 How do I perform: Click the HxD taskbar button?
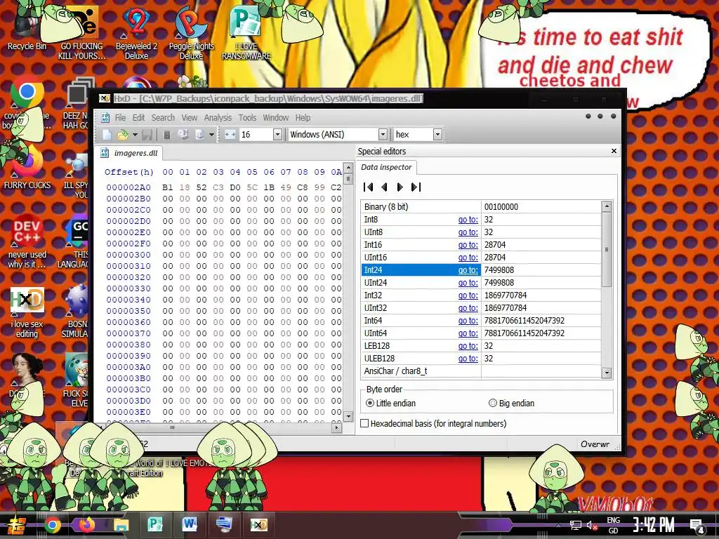click(258, 525)
